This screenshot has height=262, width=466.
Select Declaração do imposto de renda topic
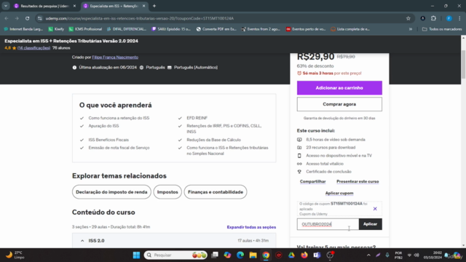pos(111,192)
